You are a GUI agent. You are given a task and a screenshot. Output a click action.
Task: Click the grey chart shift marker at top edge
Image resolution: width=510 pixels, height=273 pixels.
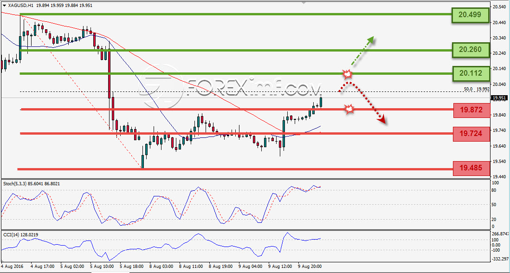[x=304, y=2]
